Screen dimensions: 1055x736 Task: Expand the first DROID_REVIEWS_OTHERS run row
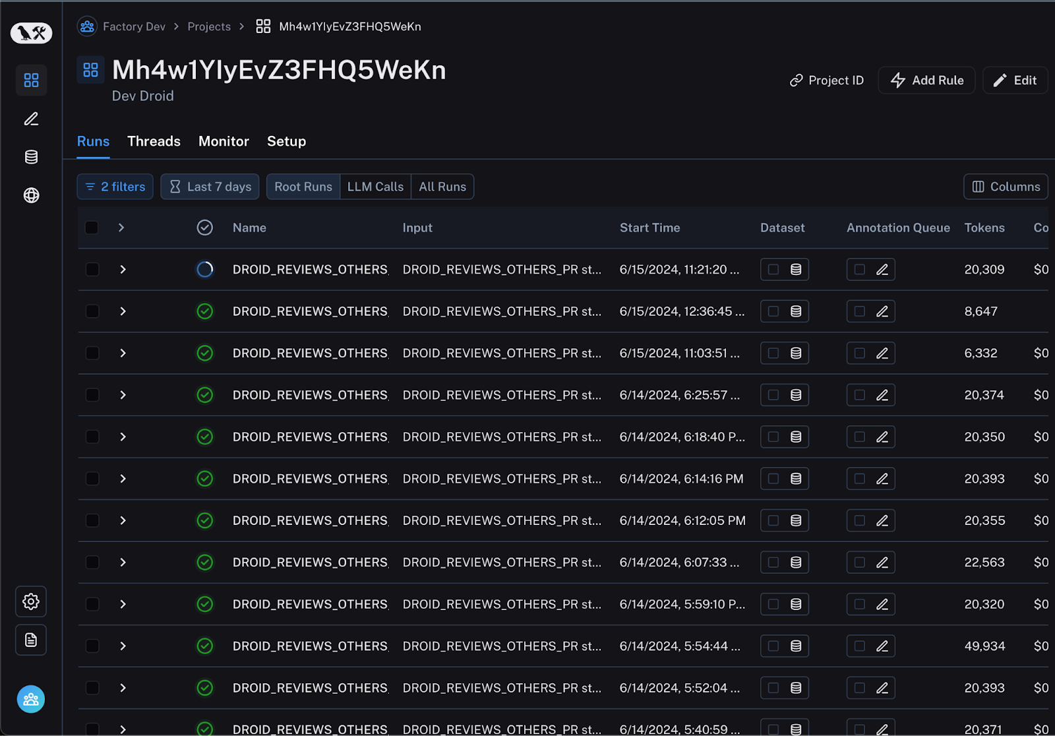[x=122, y=269]
